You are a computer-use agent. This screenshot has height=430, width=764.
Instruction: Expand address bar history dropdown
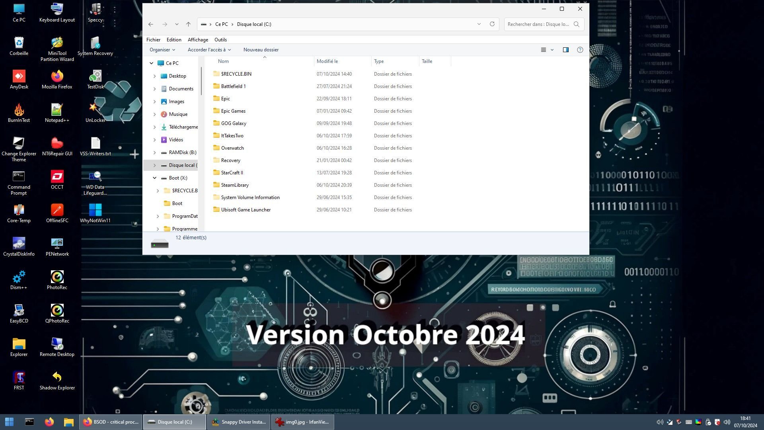pos(479,24)
